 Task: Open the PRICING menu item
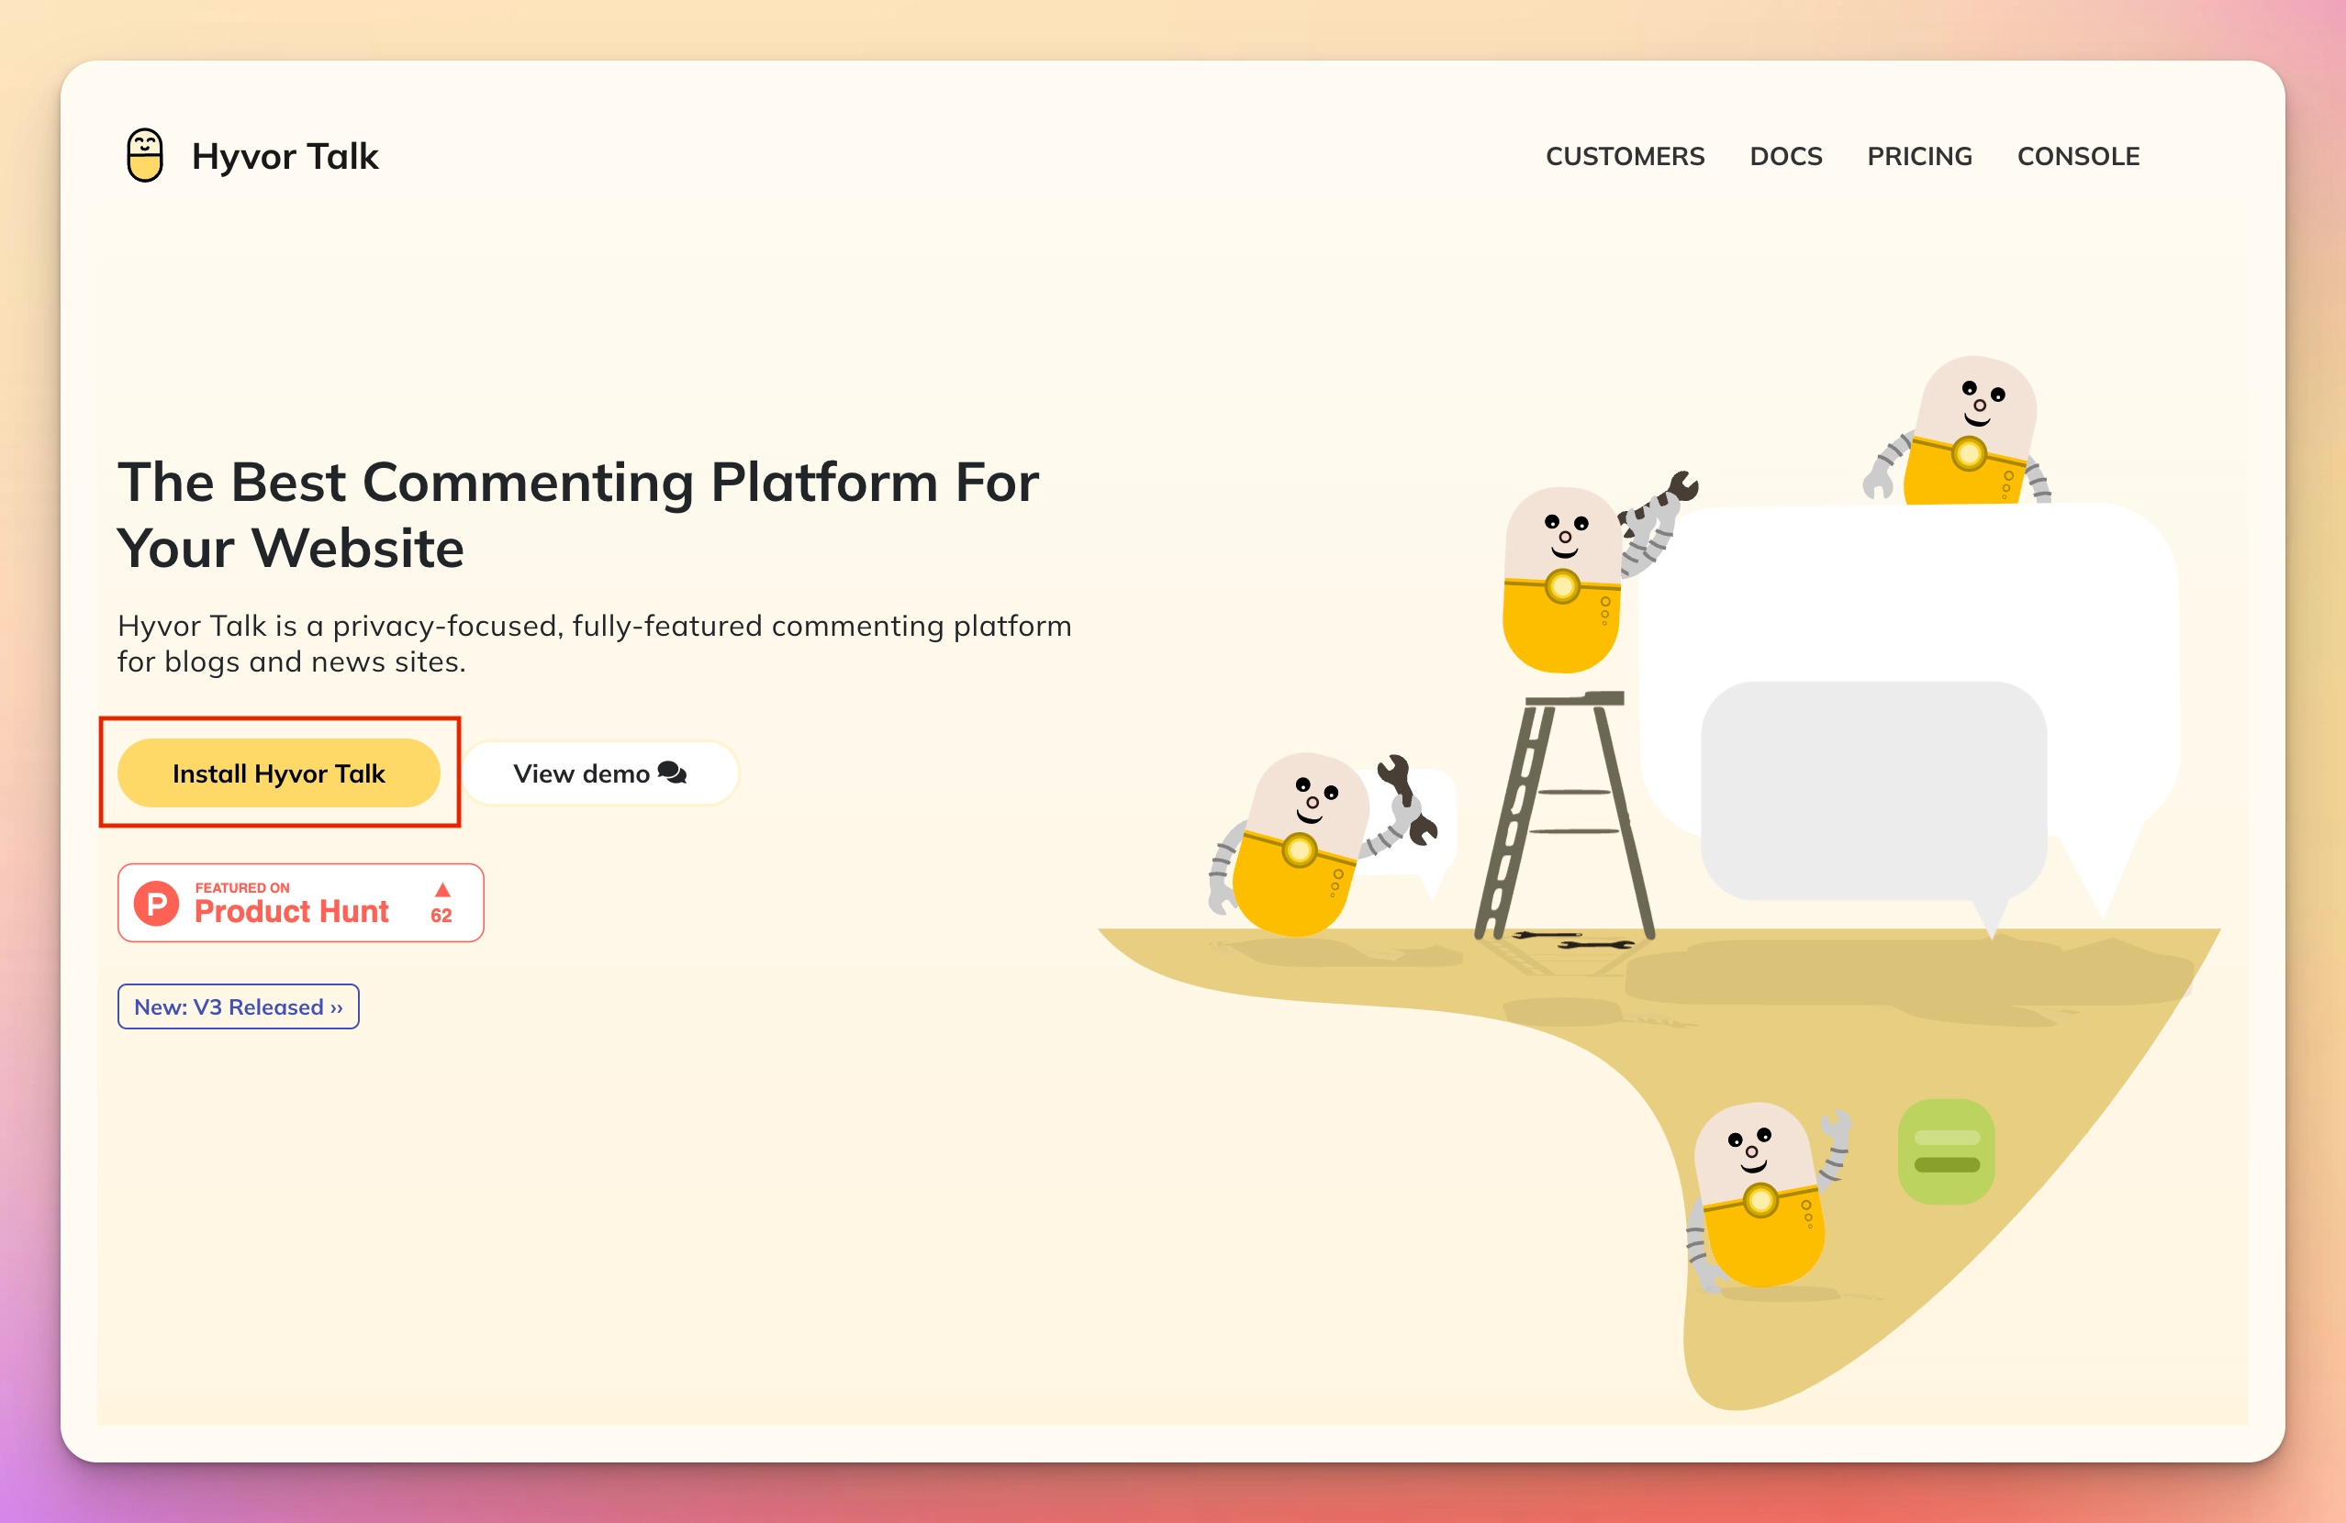pyautogui.click(x=1919, y=157)
